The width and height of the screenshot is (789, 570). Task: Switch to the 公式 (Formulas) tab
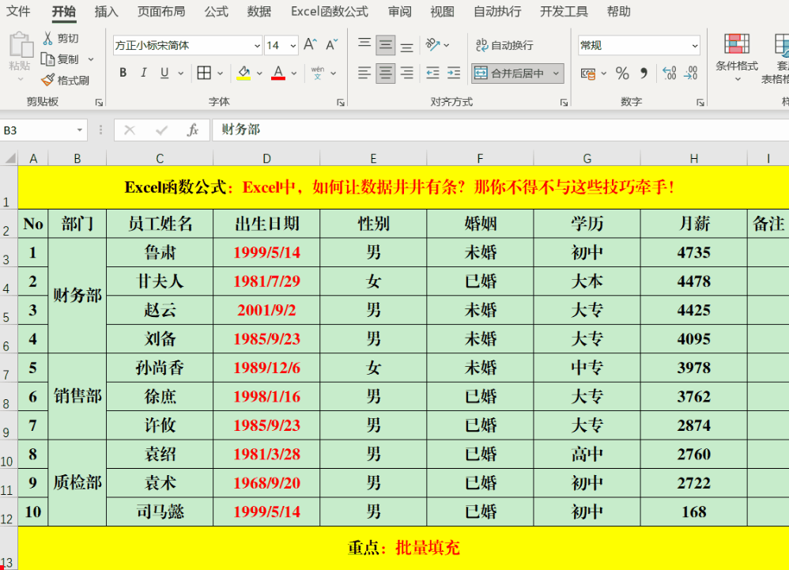click(x=217, y=12)
